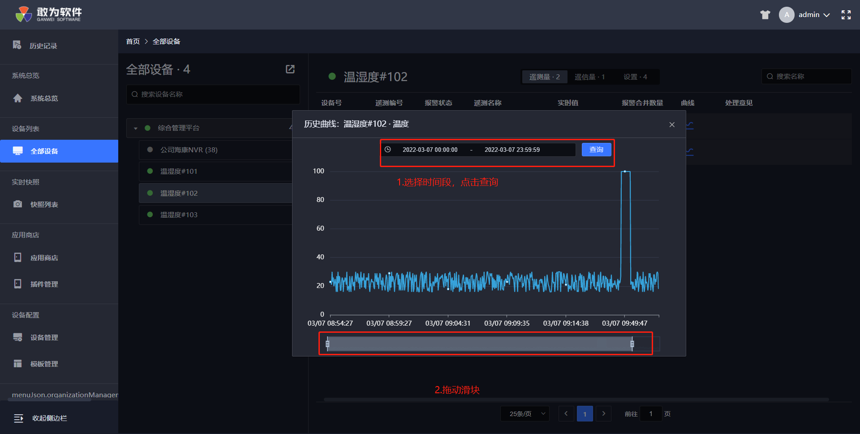The image size is (860, 434).
Task: Click the start date 2022-03-07 00:00:00 field
Action: (430, 150)
